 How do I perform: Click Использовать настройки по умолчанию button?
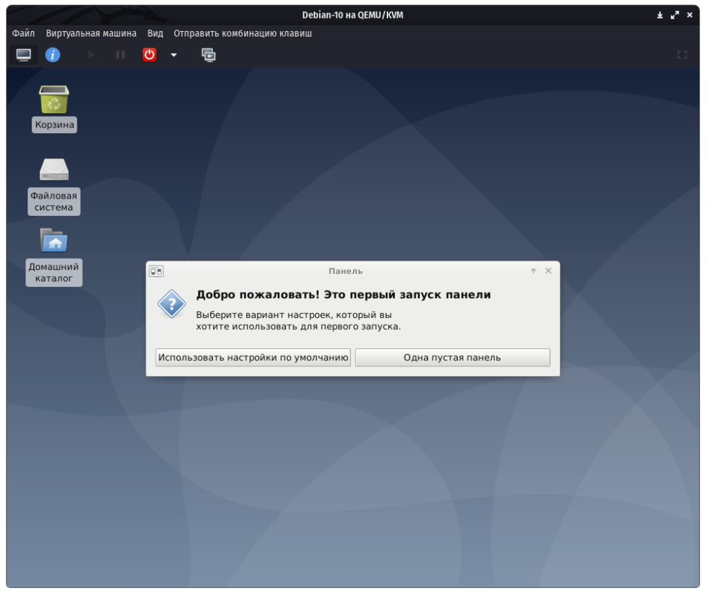point(253,357)
